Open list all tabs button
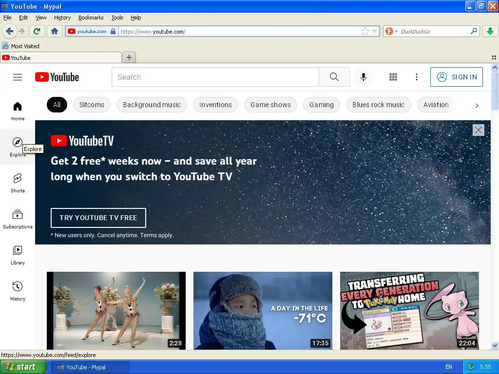This screenshot has width=499, height=374. tap(494, 57)
